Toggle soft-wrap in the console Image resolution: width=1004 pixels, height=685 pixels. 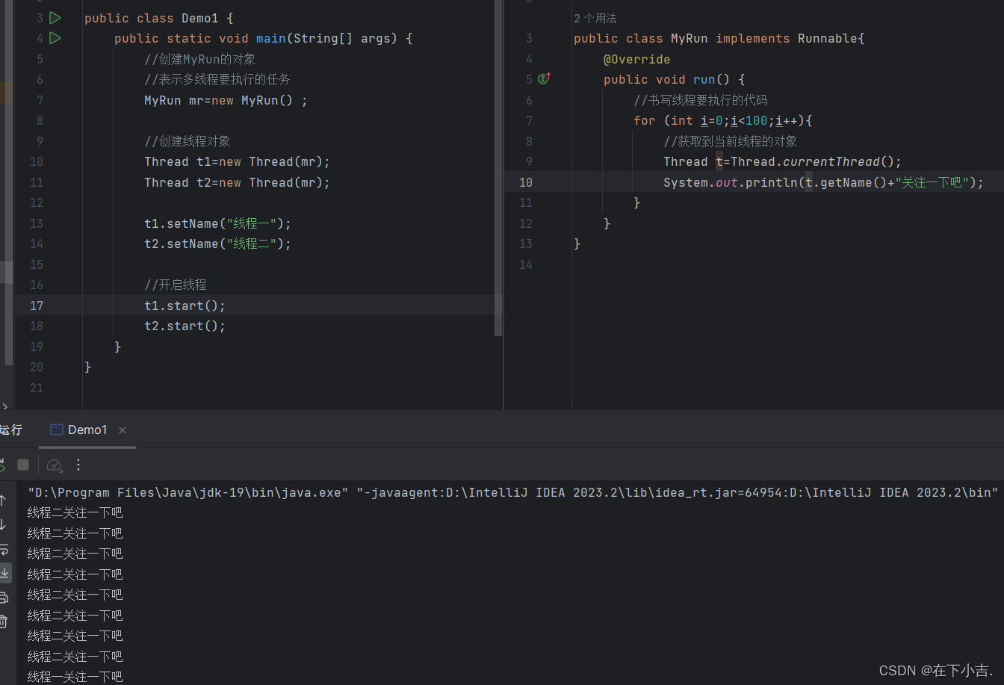tap(4, 549)
